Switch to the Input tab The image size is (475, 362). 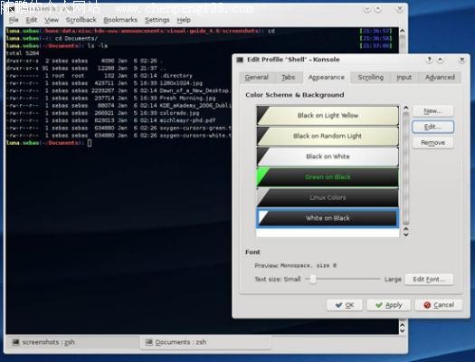(404, 77)
